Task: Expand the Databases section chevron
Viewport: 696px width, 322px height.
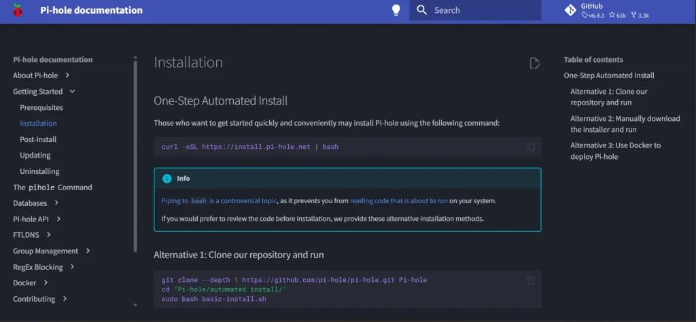Action: [56, 202]
